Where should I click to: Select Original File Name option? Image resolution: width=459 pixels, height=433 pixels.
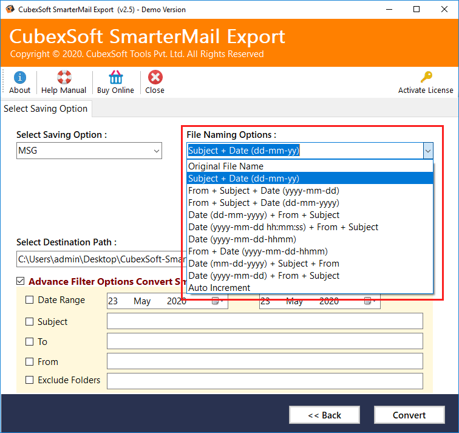tap(310, 166)
